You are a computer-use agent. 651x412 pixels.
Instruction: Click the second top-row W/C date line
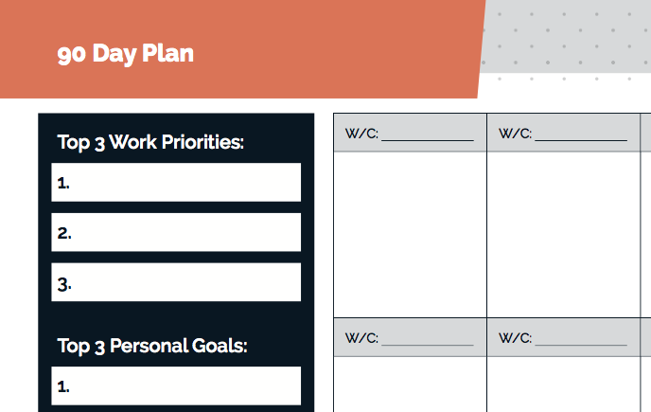click(581, 139)
